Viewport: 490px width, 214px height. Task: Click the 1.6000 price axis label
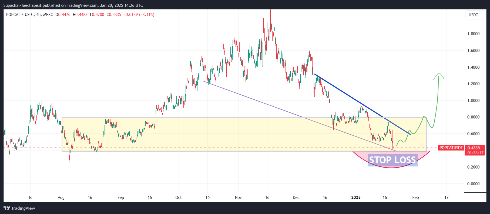click(473, 51)
